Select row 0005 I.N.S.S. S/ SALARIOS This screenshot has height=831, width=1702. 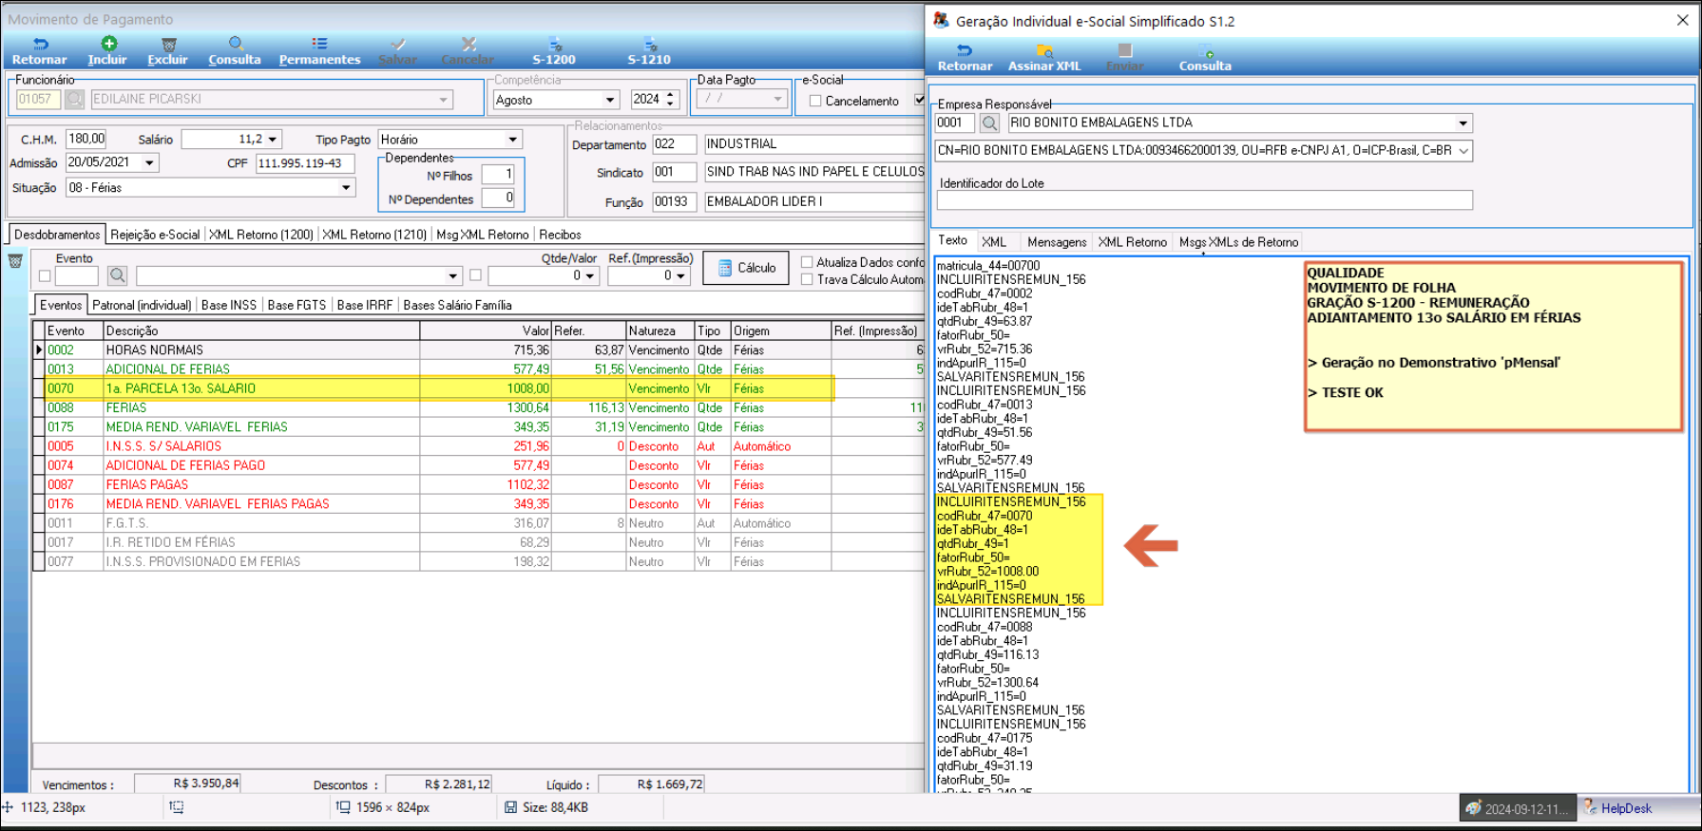[478, 446]
